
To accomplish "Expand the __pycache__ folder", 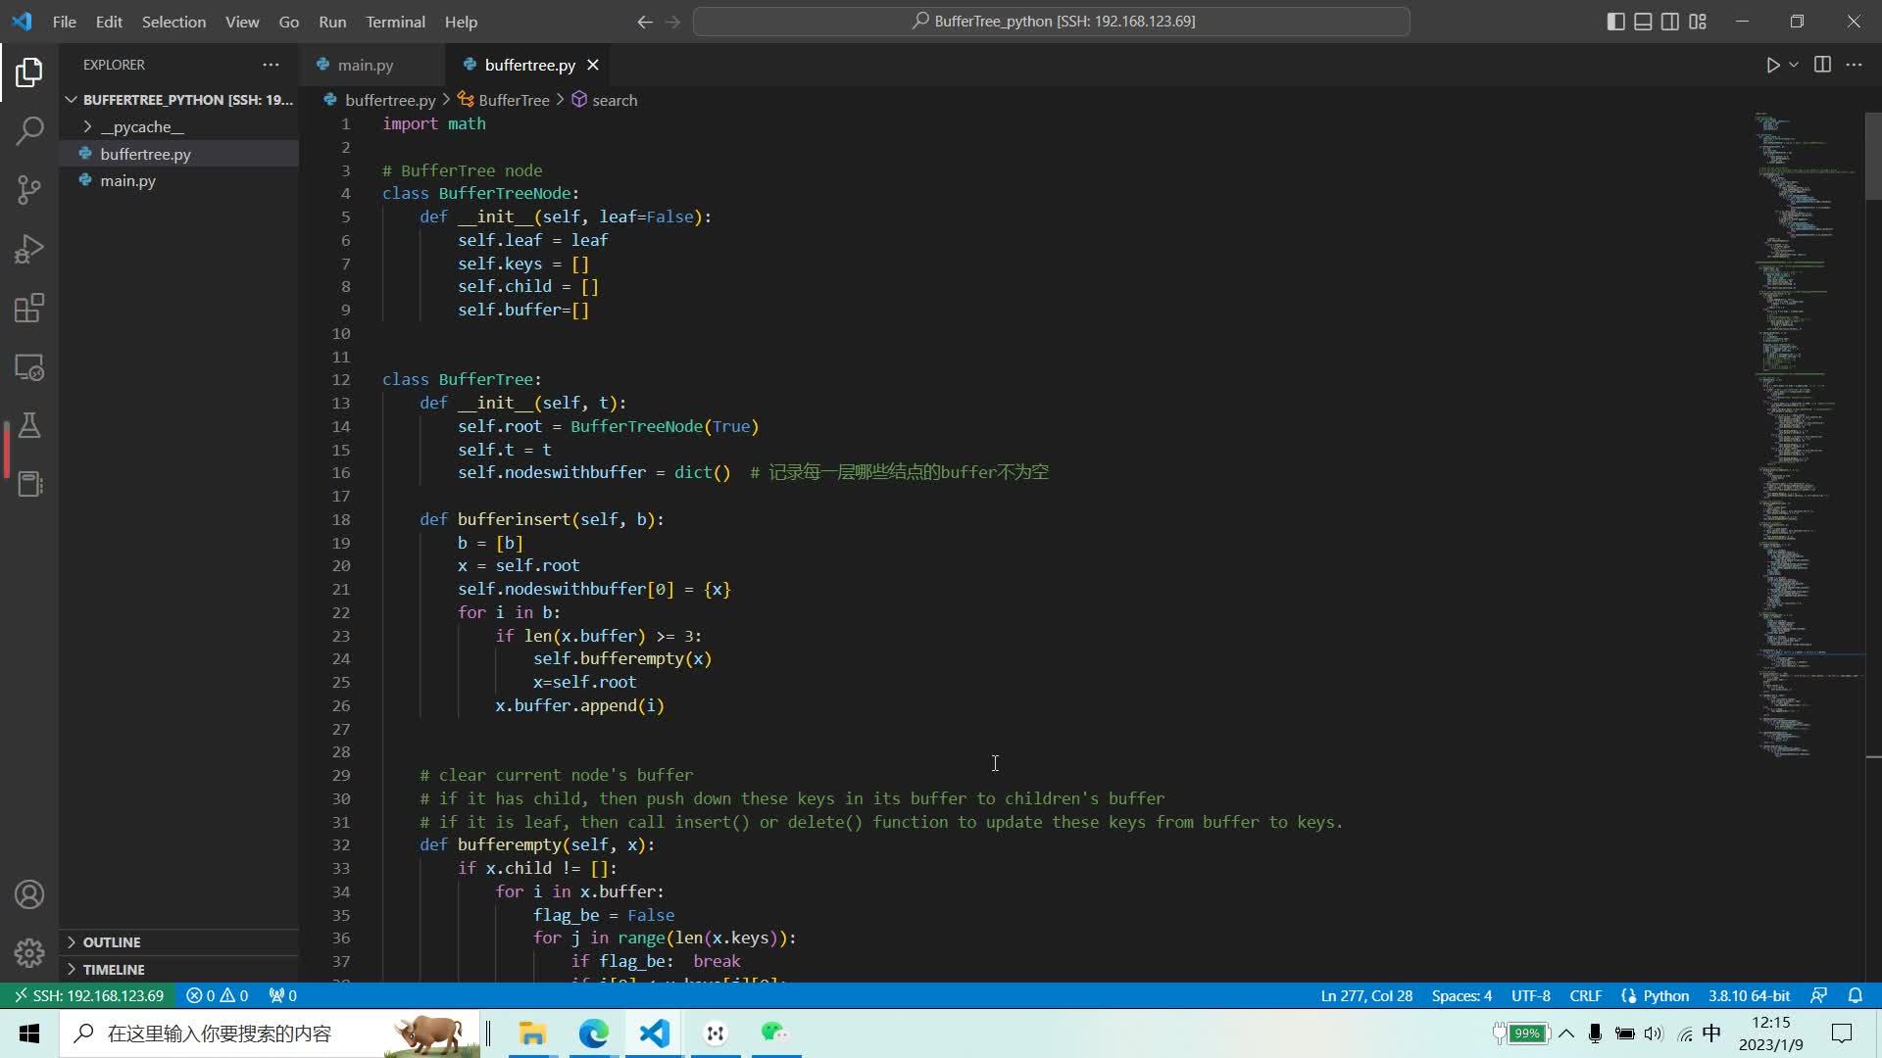I will pos(141,126).
